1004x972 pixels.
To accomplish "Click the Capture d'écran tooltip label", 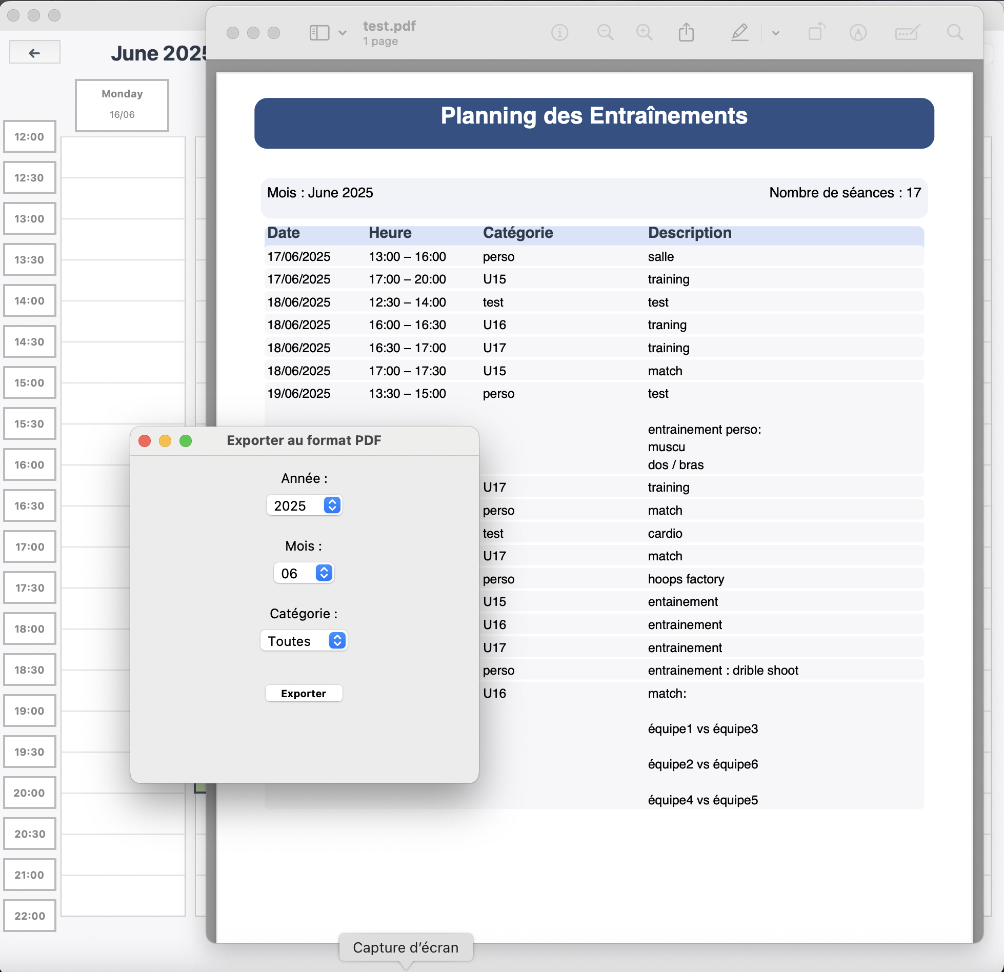I will pos(406,947).
